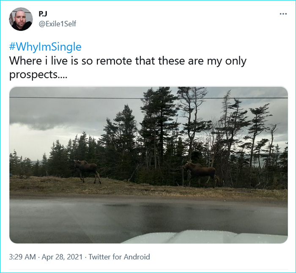Open the #WhyImSingle hashtag
This screenshot has width=296, height=273.
[x=45, y=46]
